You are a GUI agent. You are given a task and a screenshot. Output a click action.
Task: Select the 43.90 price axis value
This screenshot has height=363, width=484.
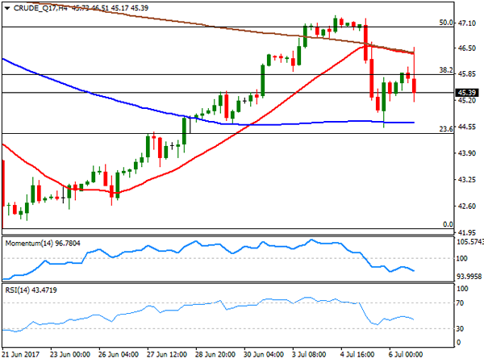point(467,153)
